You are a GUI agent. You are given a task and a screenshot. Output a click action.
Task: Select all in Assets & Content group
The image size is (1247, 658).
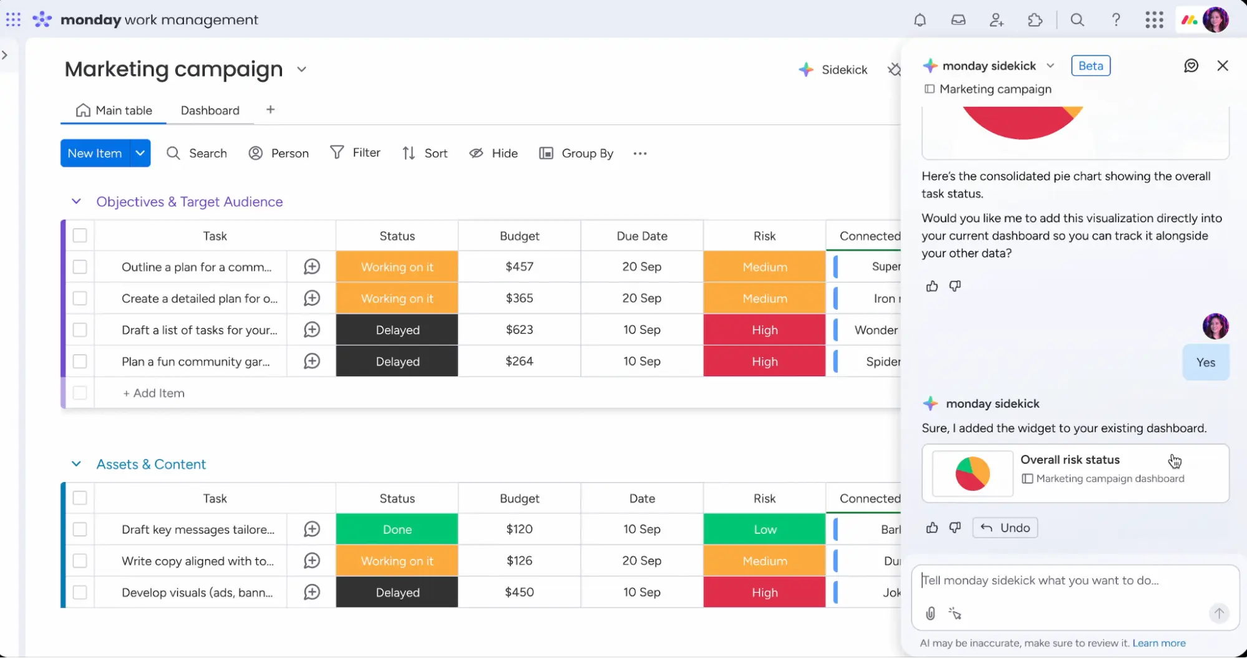click(x=80, y=498)
